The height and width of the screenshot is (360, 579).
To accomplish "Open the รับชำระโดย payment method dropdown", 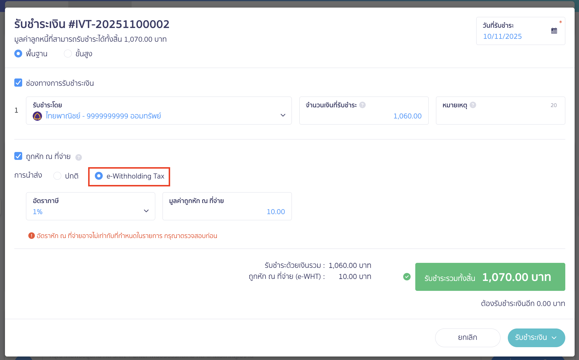I will [282, 115].
